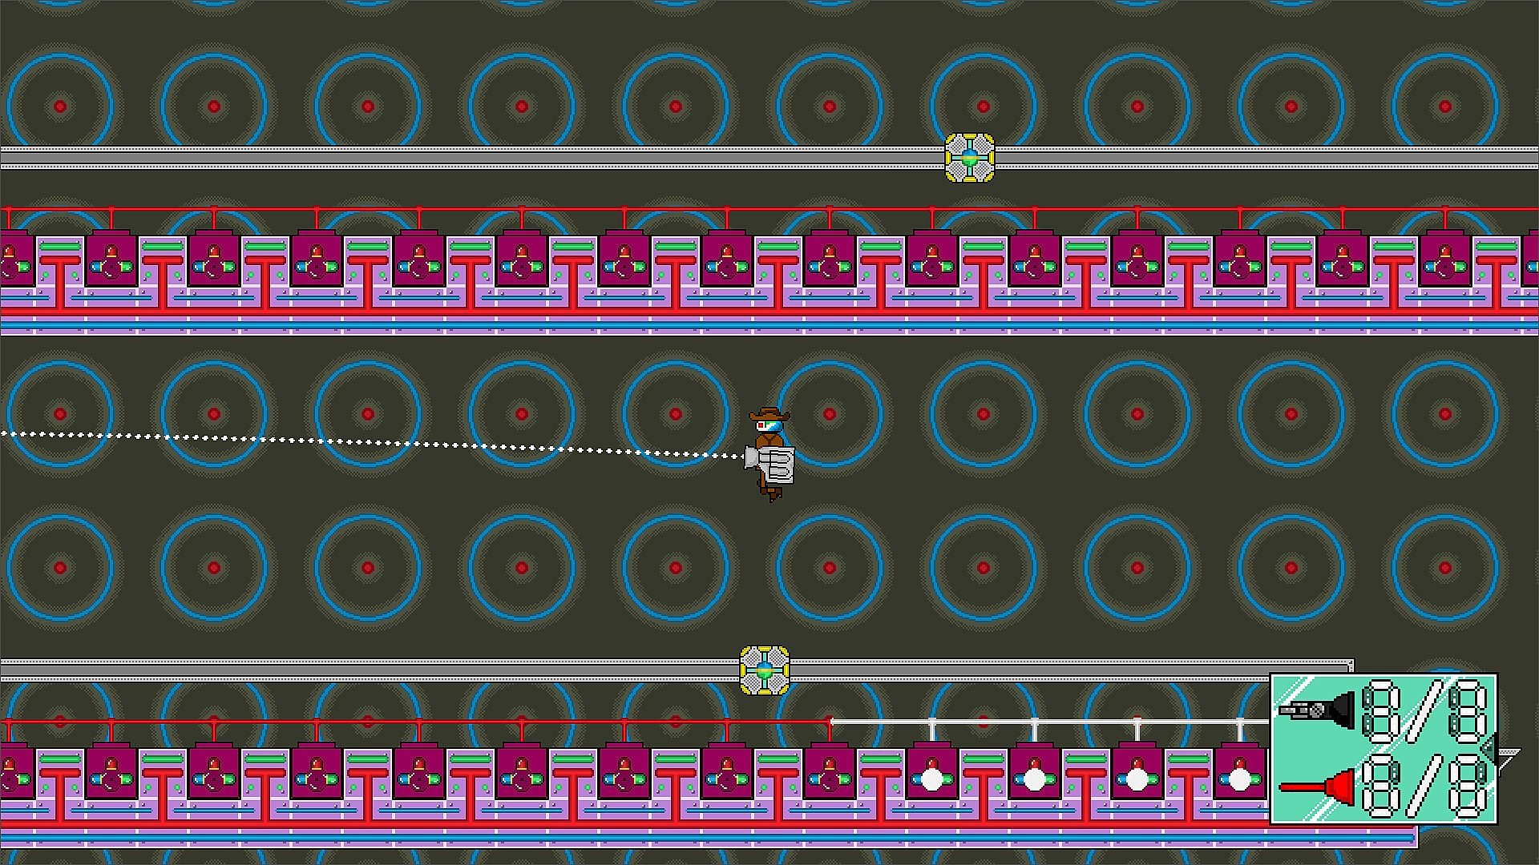Click junction where red wire turns white
The image size is (1539, 865).
coord(830,722)
